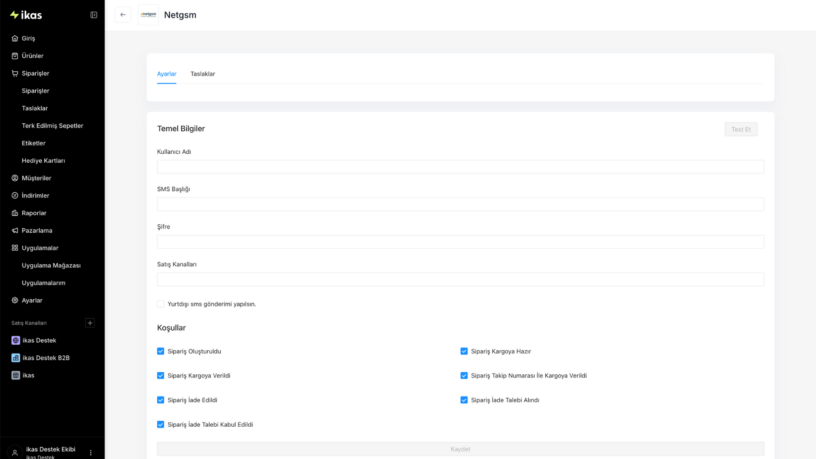Focus the Kullanıcı Adı input field
Viewport: 816px width, 459px height.
coord(460,167)
